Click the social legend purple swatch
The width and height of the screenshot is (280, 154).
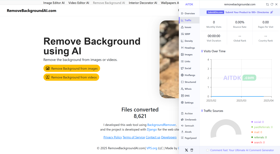[252, 122]
